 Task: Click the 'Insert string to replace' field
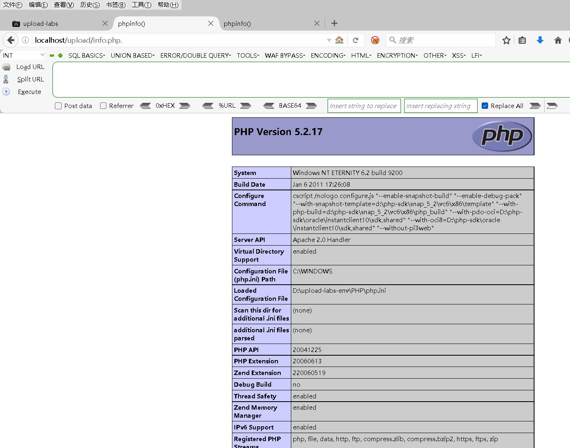click(x=364, y=106)
